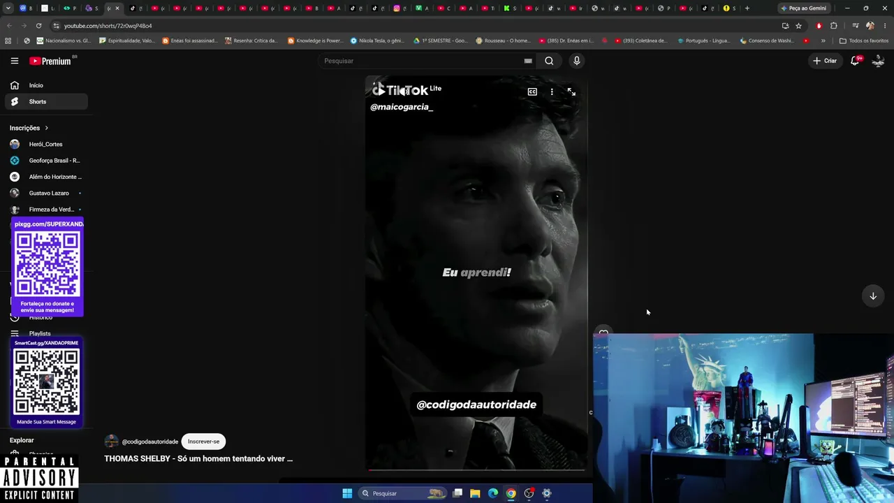Expand the Chrome tab search dropdown
894x503 pixels.
click(x=8, y=8)
